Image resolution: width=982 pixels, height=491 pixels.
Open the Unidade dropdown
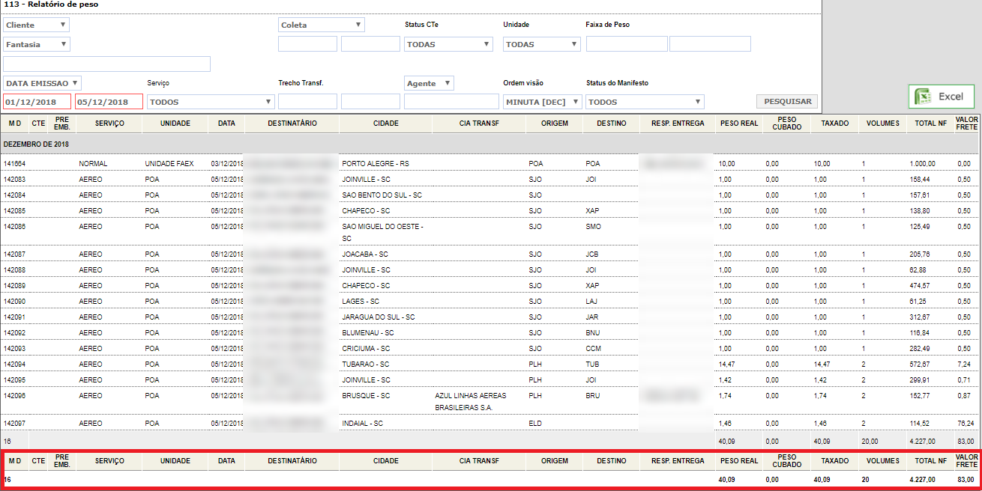pyautogui.click(x=542, y=44)
